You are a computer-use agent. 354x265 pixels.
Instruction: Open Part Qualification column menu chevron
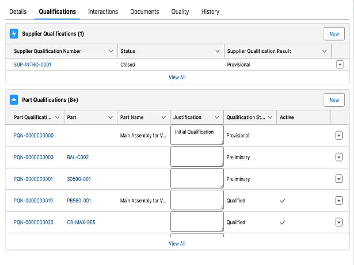click(57, 117)
